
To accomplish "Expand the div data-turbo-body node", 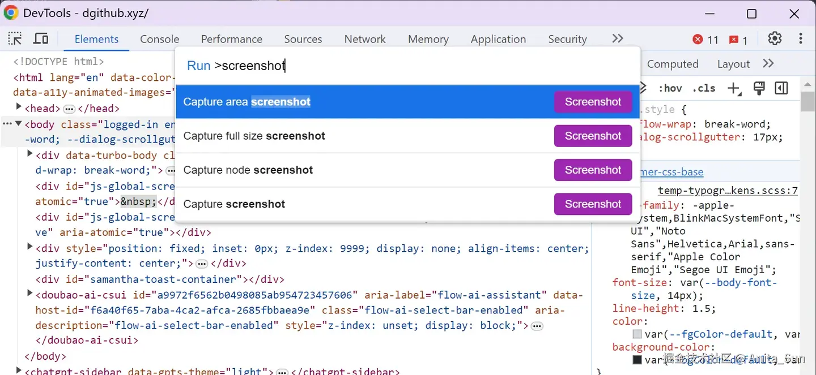I will [29, 153].
